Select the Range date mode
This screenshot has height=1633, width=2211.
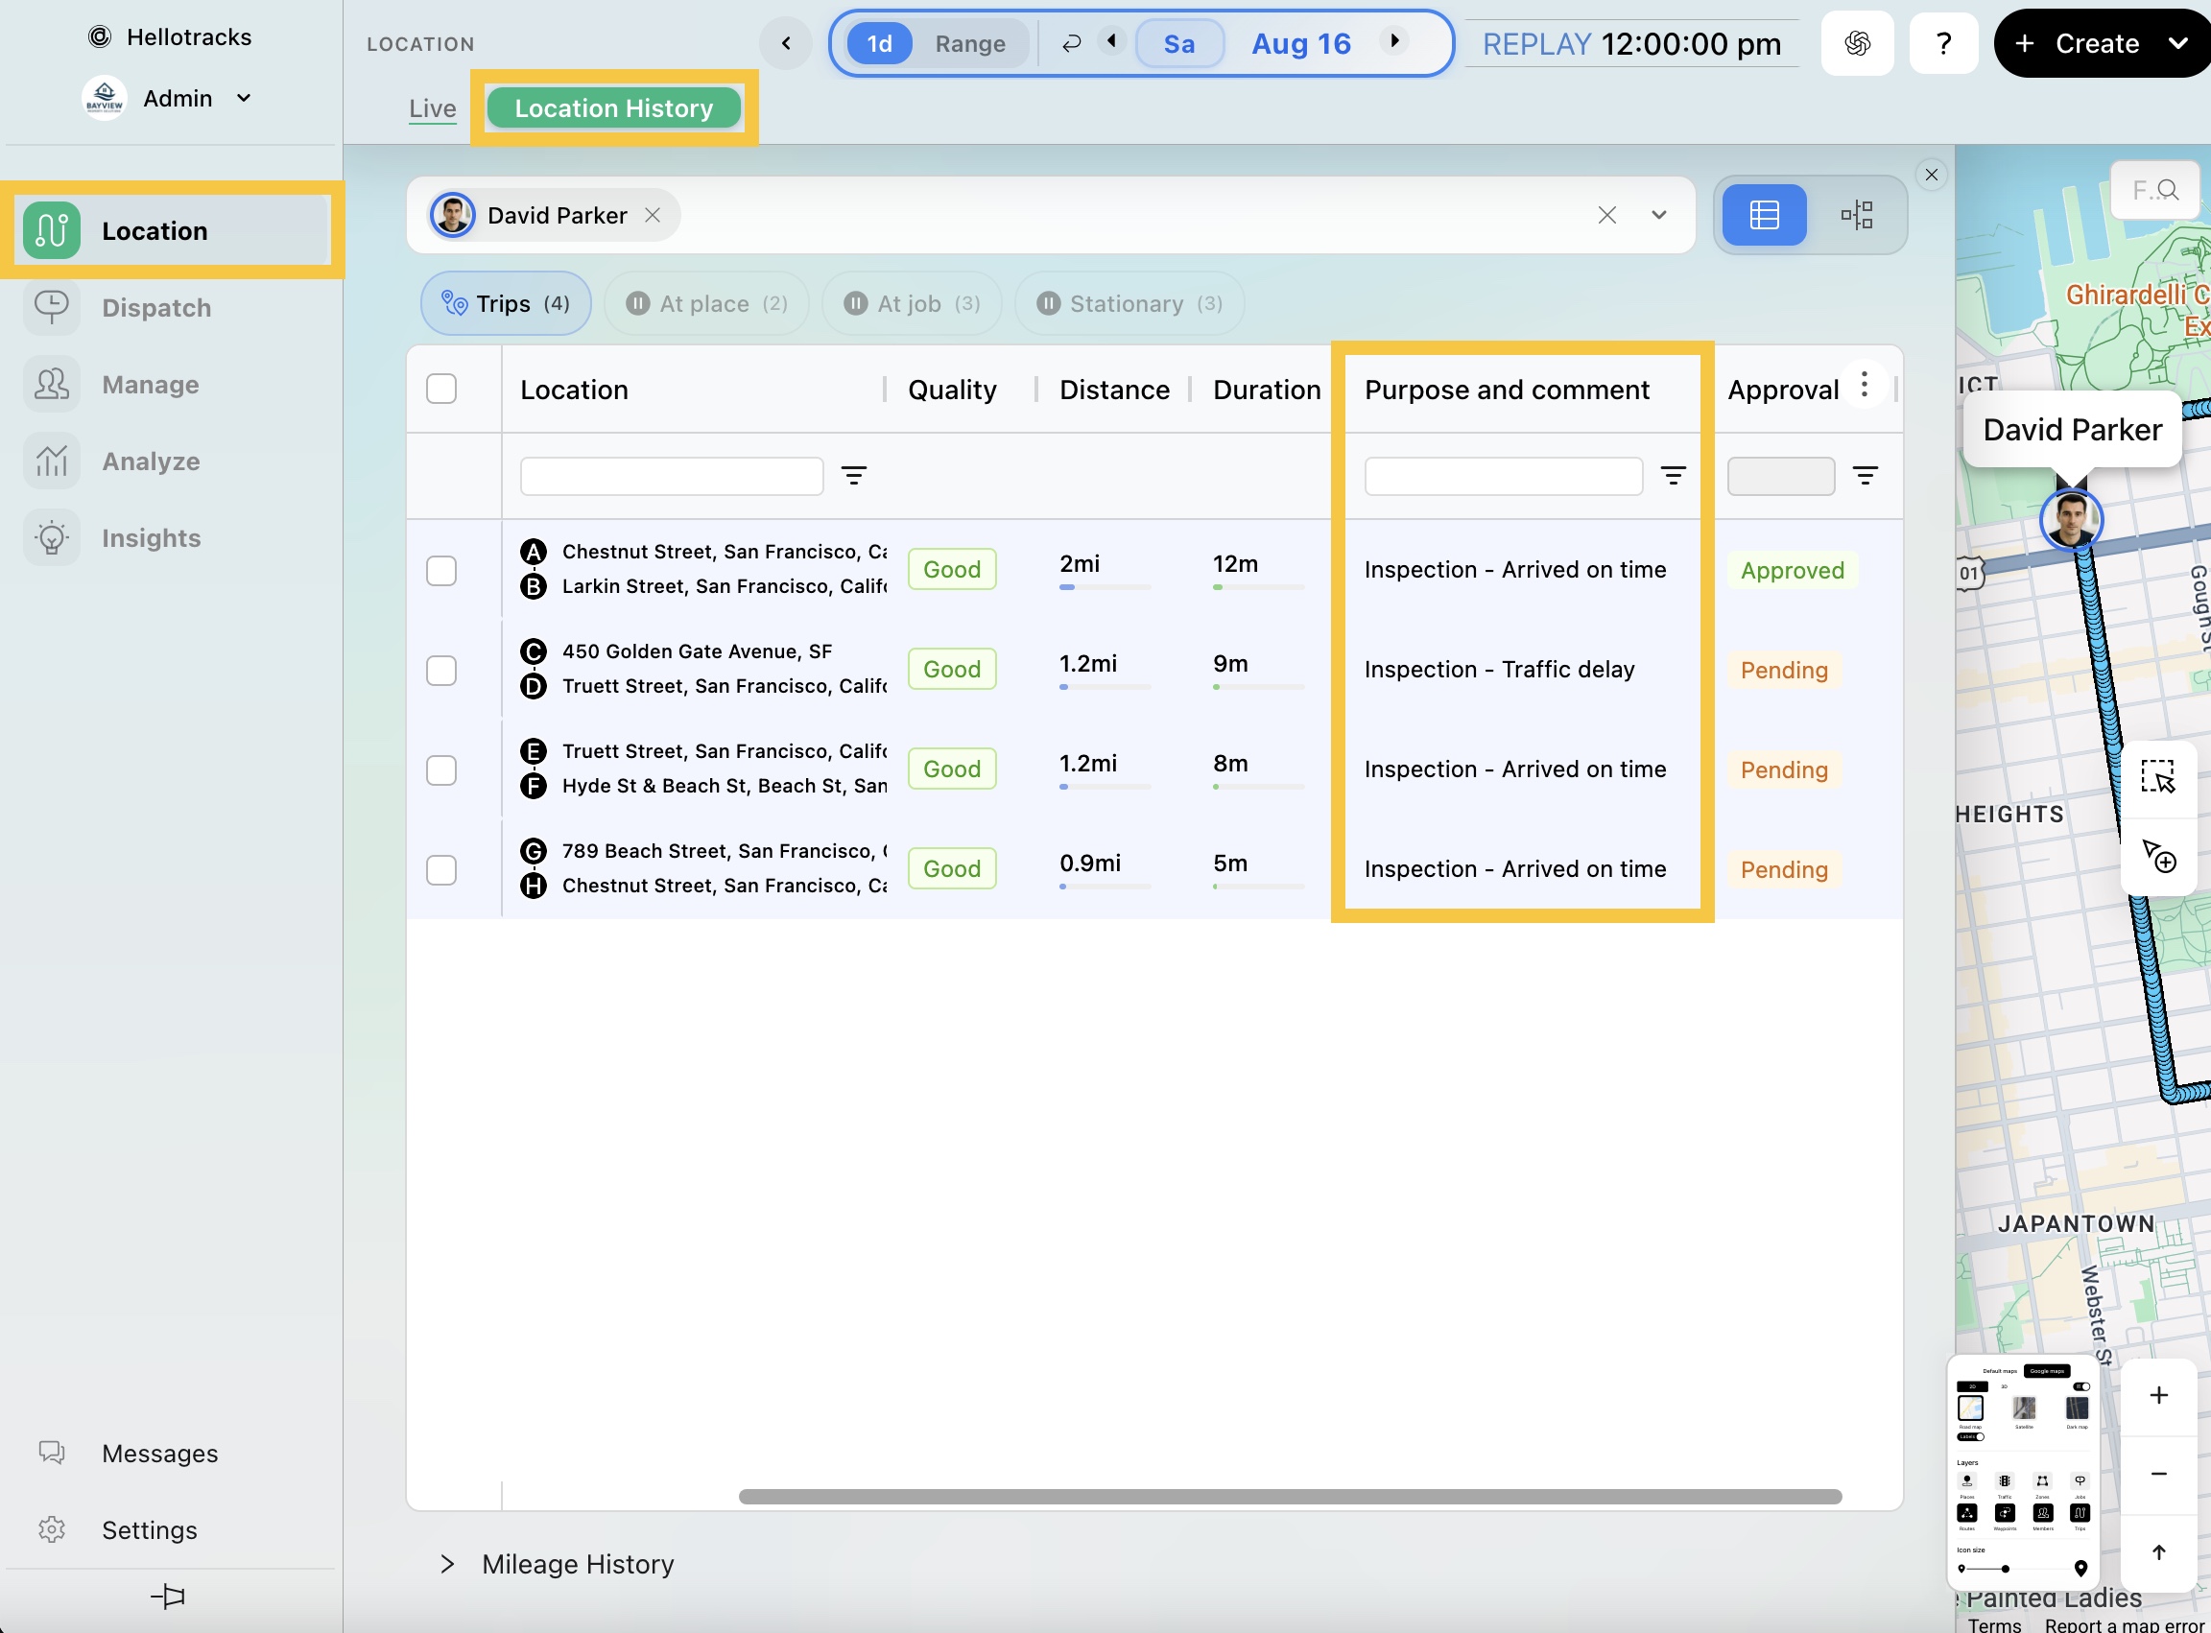tap(969, 43)
